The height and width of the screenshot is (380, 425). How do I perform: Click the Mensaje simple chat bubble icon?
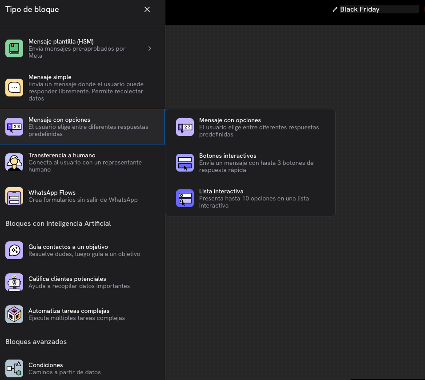click(x=14, y=88)
